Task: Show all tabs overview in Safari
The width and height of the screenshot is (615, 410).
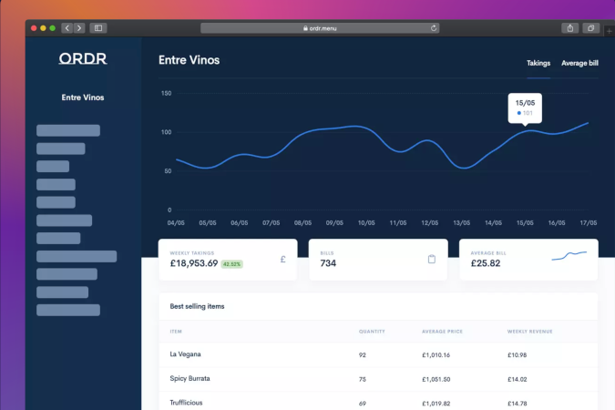Action: 590,28
